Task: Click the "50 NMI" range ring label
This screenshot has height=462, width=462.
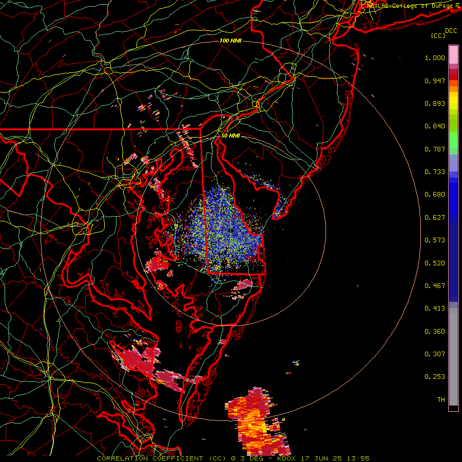Action: pos(230,136)
